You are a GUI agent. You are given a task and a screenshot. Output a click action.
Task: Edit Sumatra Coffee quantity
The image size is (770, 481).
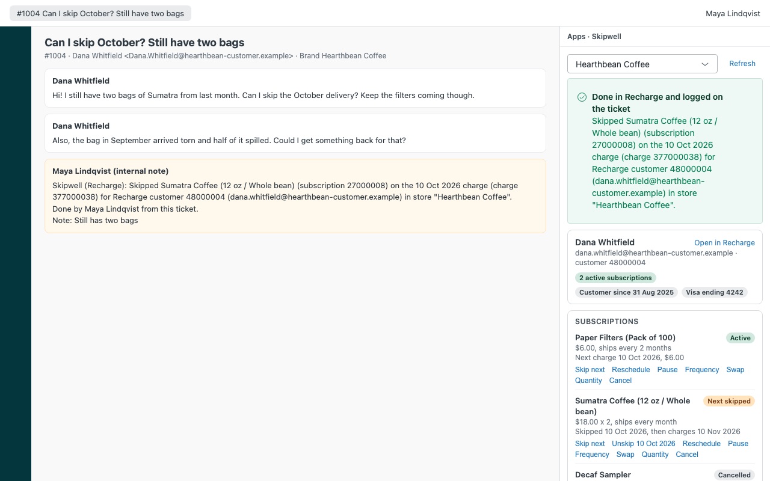coord(655,455)
